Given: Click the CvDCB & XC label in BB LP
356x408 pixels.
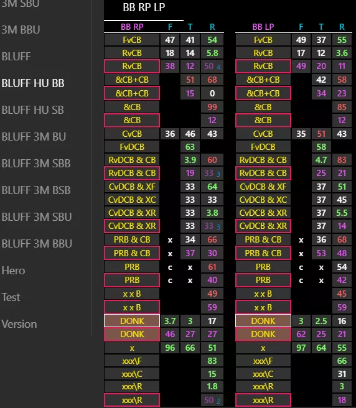Looking at the screenshot, I should click(263, 200).
